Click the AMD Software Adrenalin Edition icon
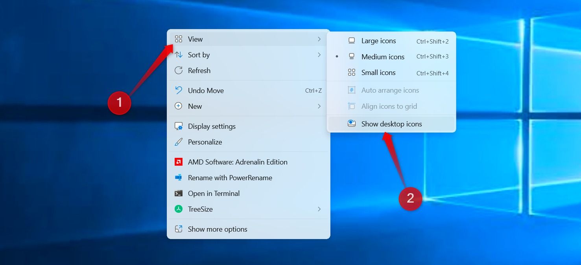The height and width of the screenshot is (265, 581). (x=179, y=162)
